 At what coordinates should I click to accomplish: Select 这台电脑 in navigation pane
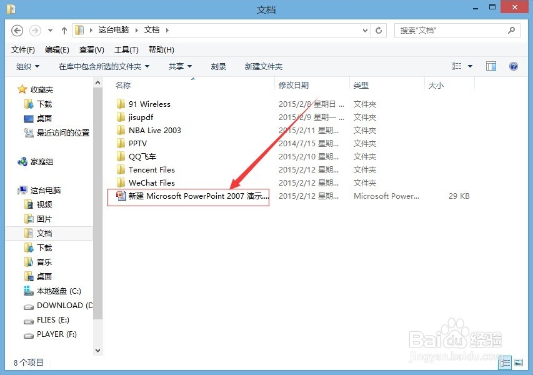pos(39,191)
